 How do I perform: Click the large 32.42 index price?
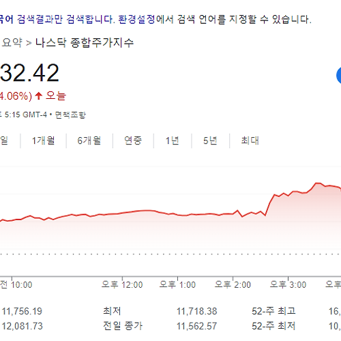tap(29, 73)
